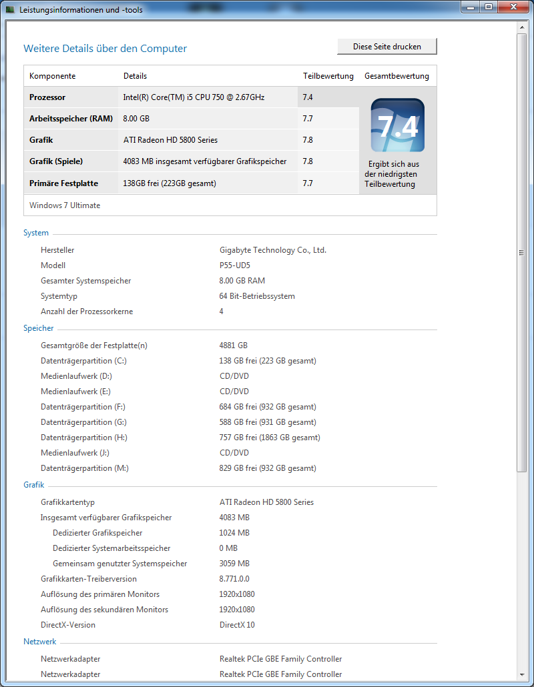Click the Komponente column header
534x687 pixels.
point(53,76)
